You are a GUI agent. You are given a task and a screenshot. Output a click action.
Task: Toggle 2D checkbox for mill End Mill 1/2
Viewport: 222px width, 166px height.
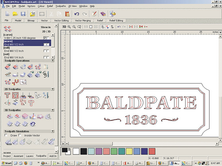coord(45,51)
